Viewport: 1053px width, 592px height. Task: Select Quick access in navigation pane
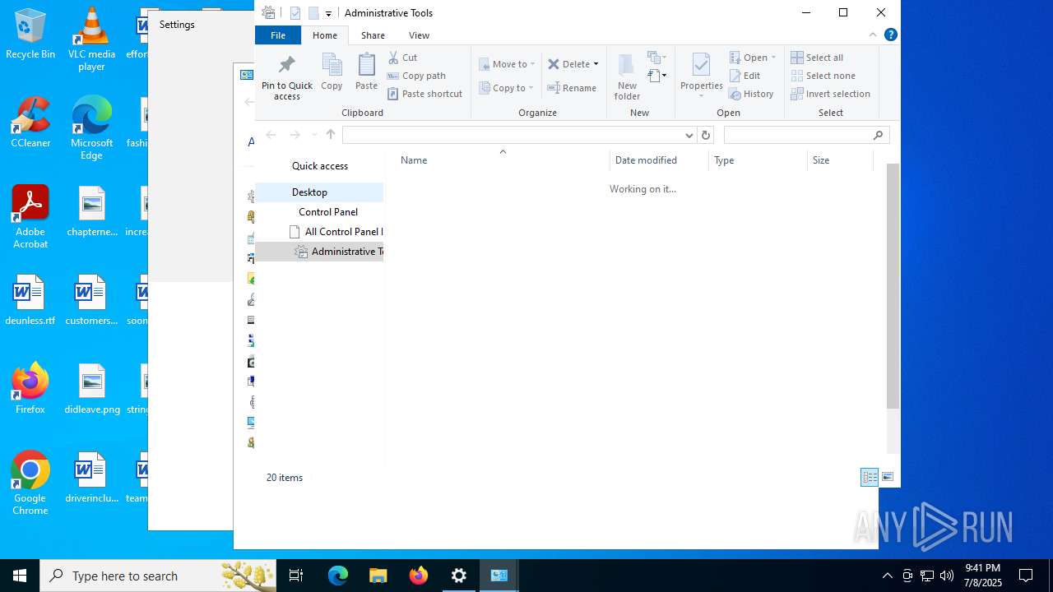pos(320,166)
